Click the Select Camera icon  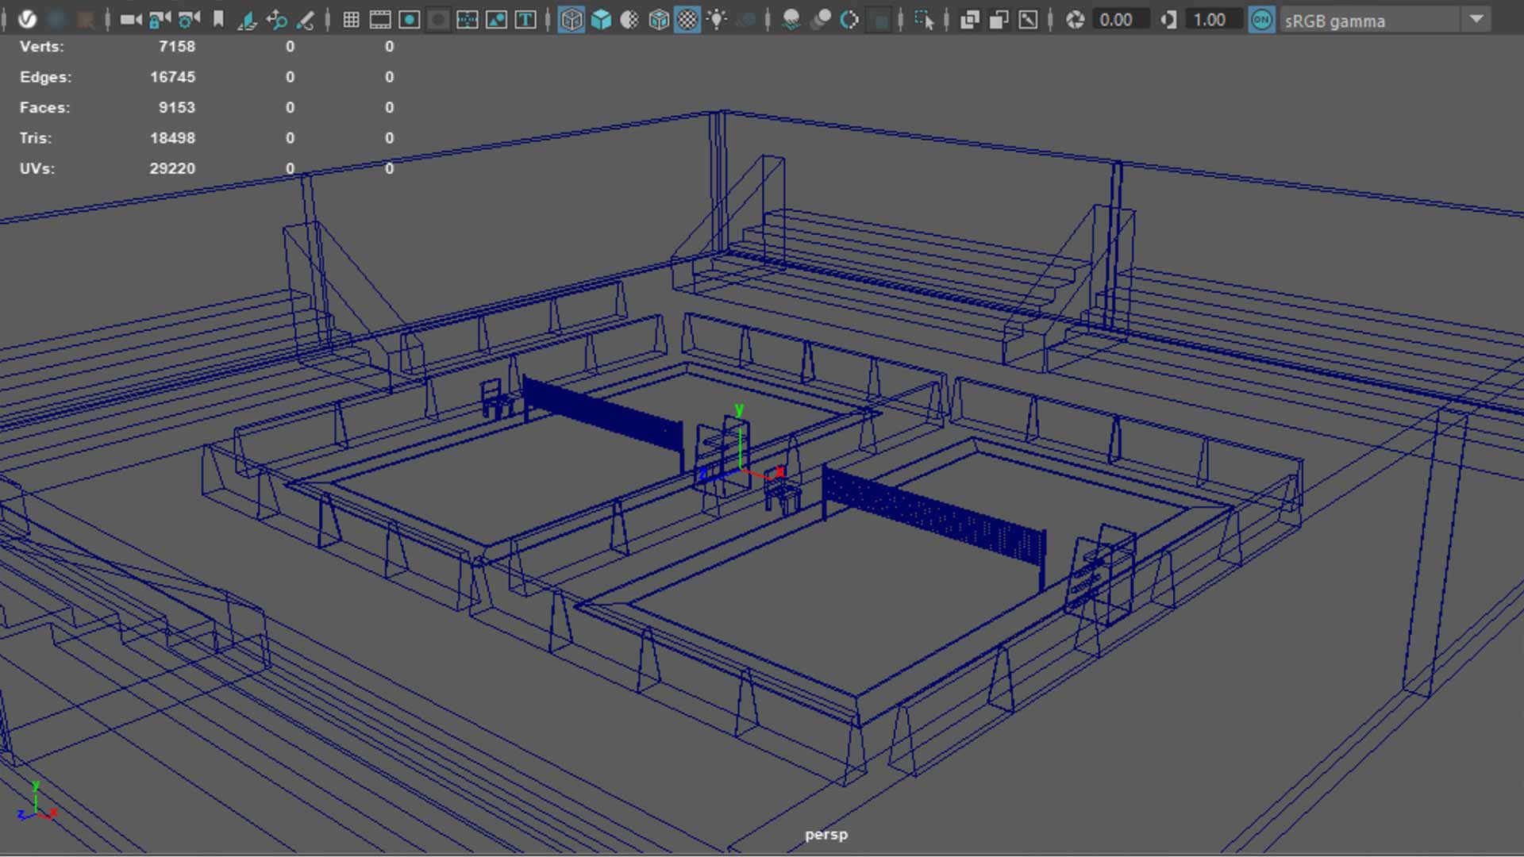129,20
